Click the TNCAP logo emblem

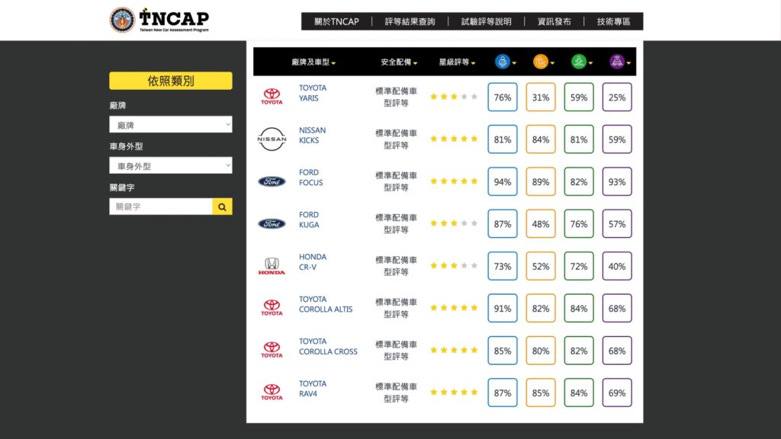(122, 20)
